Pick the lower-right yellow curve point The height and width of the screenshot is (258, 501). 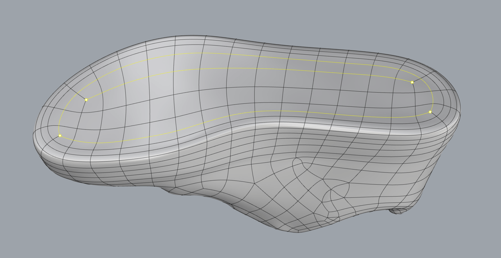[x=430, y=112]
